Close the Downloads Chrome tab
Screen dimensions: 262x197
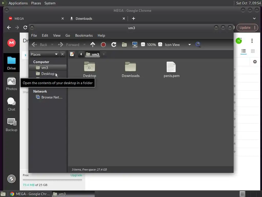[124, 18]
